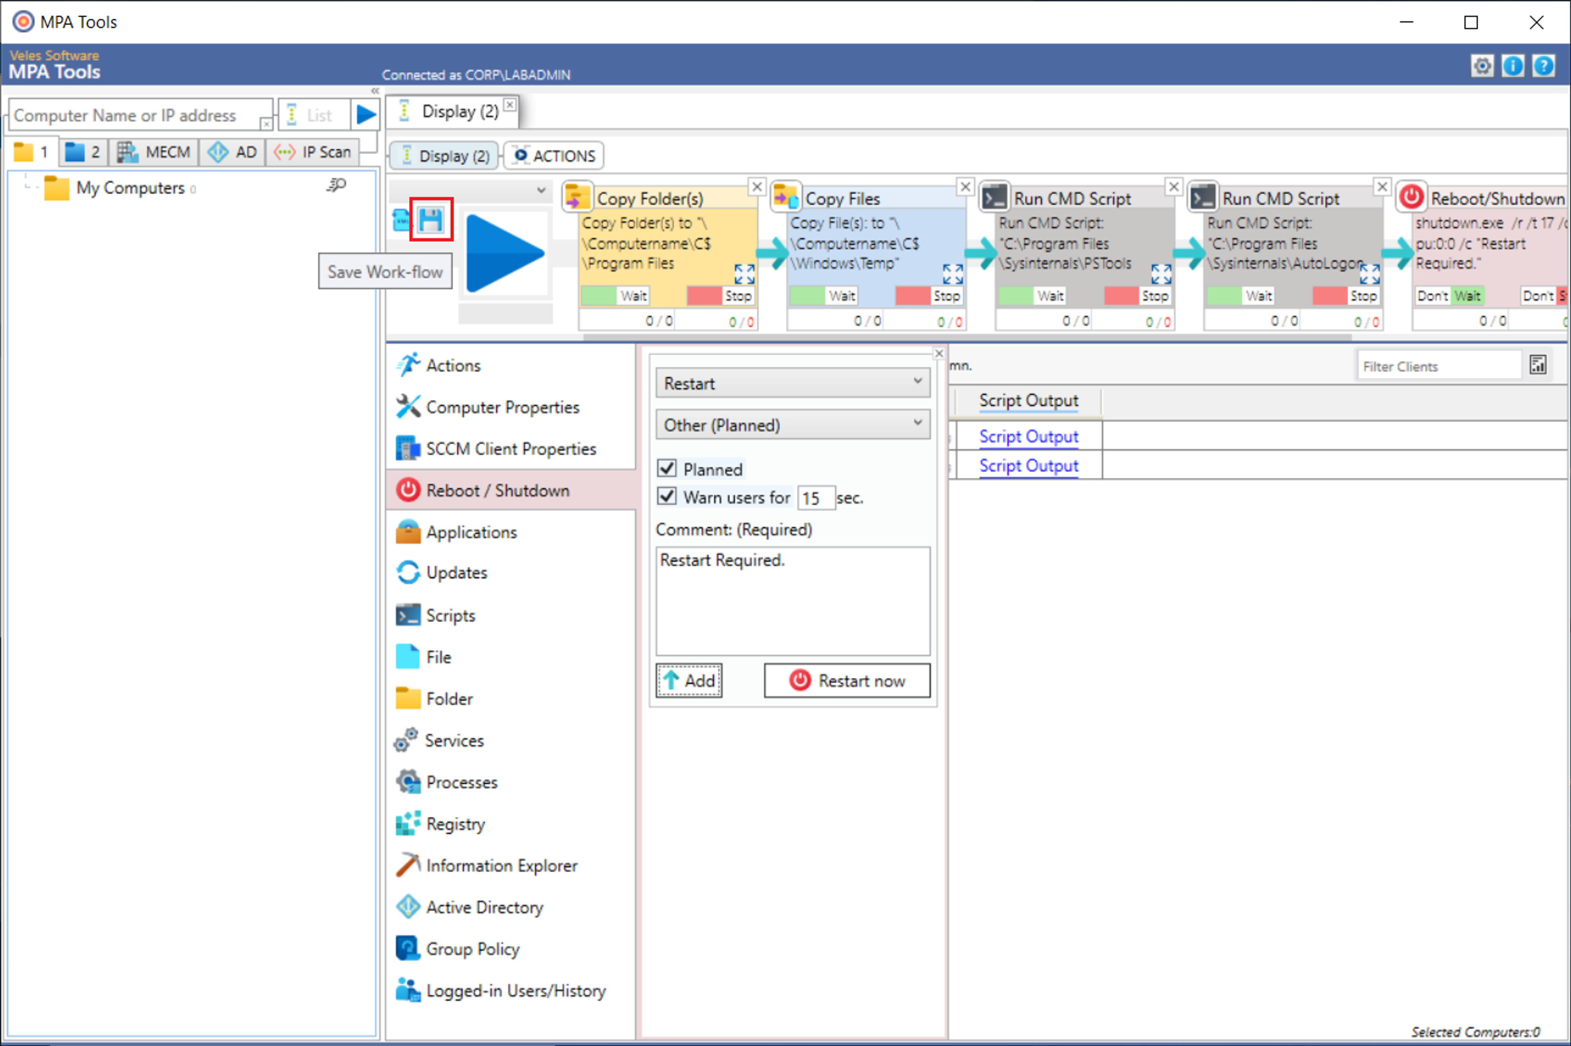The image size is (1571, 1046).
Task: Switch to the MECM tab
Action: click(154, 152)
